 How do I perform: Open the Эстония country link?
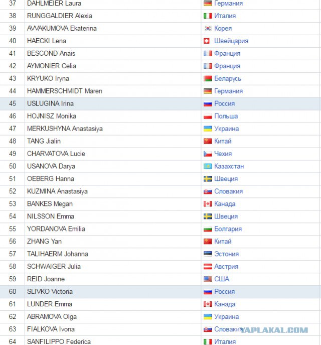(x=227, y=254)
